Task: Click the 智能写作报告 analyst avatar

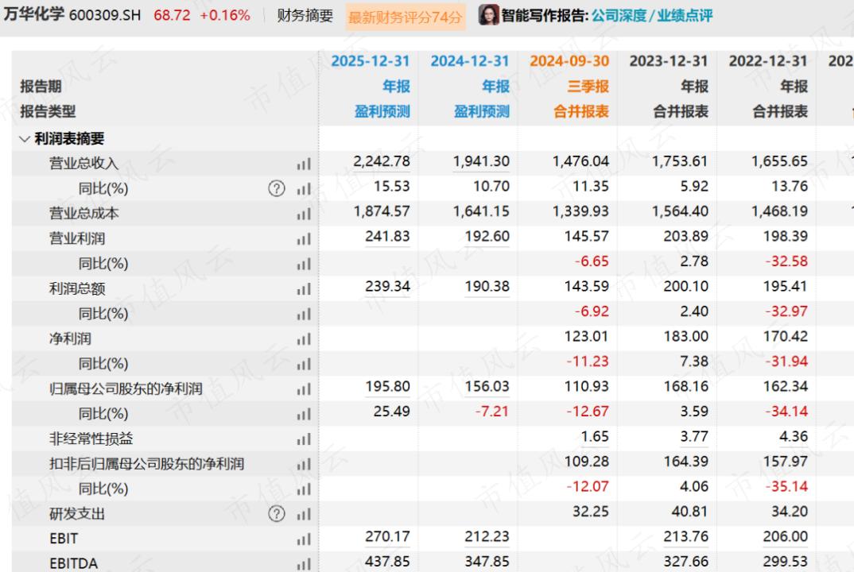Action: 488,15
